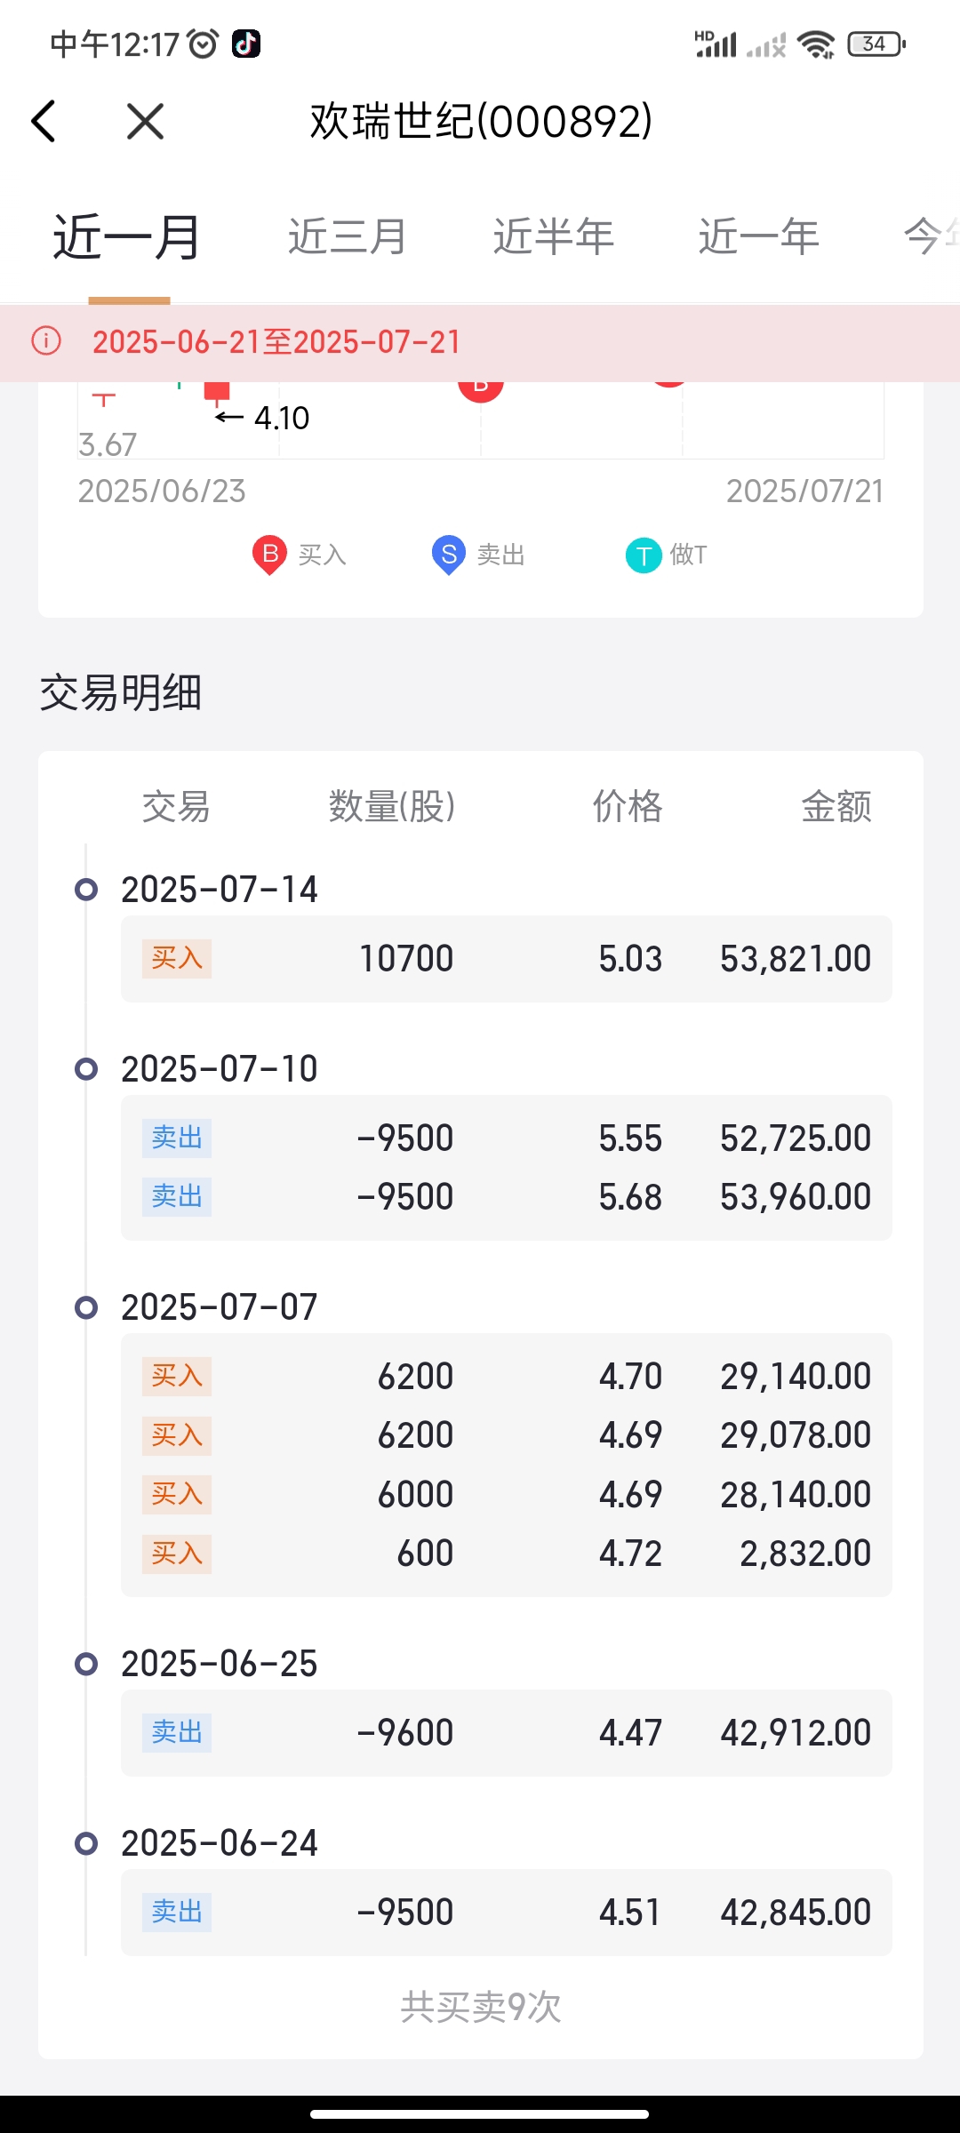
Task: Tap the 3.67 axis value on the chart
Action: [x=108, y=444]
